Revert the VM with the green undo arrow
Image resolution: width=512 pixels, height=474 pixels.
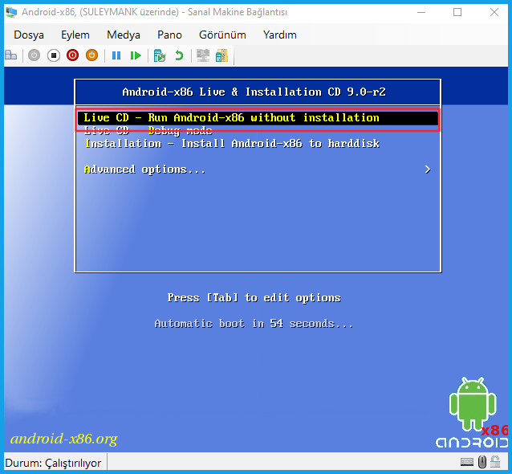(x=179, y=55)
